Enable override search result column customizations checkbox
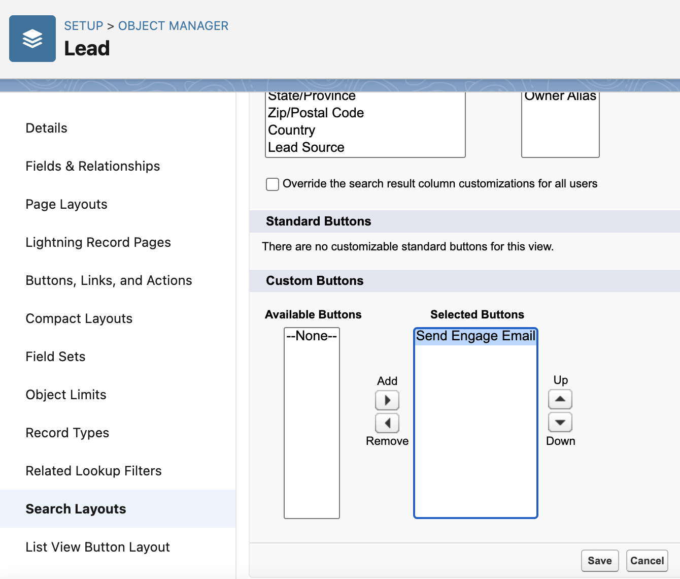Viewport: 680px width, 579px height. [273, 184]
